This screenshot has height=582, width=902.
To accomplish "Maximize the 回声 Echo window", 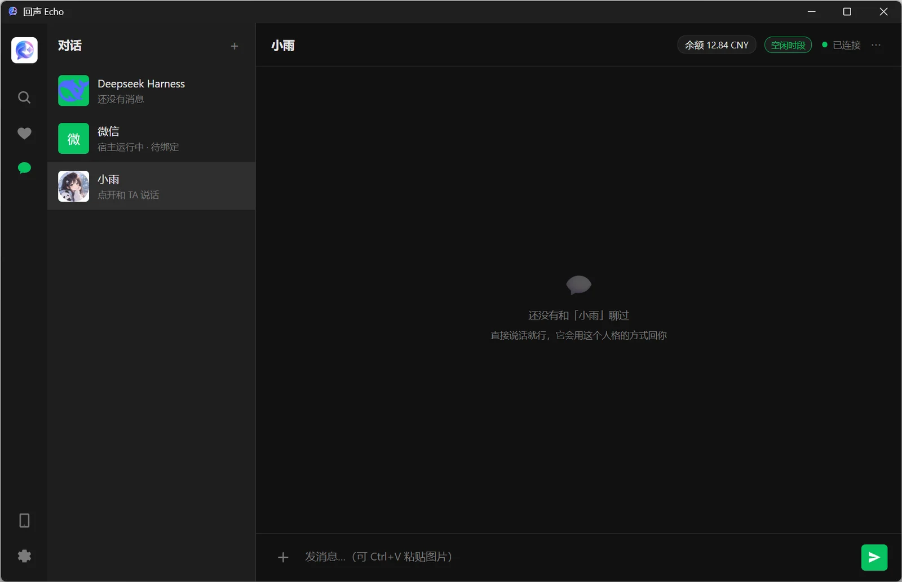I will pyautogui.click(x=847, y=11).
